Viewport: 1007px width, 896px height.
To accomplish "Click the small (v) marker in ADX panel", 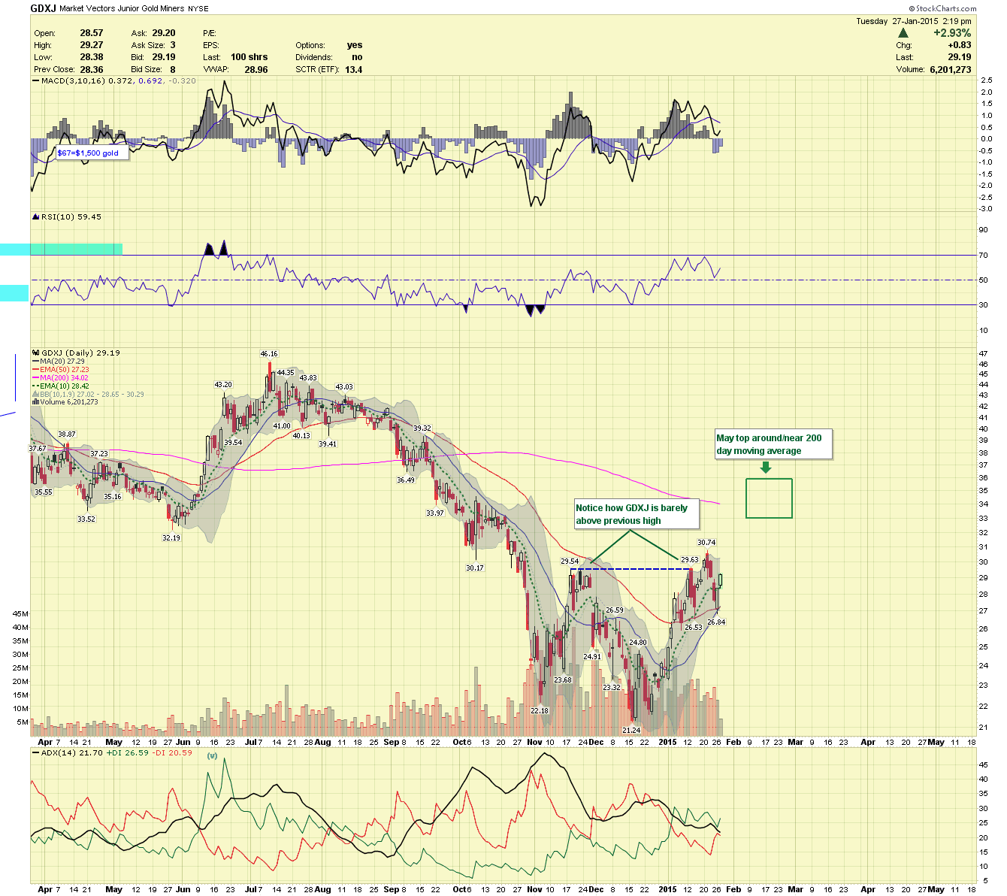I will point(212,755).
